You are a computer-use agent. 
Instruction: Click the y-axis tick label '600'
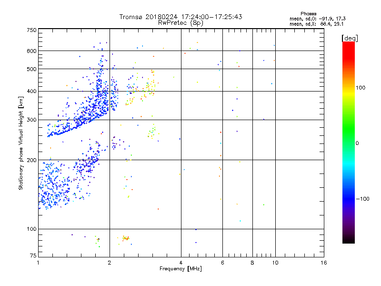click(x=31, y=51)
